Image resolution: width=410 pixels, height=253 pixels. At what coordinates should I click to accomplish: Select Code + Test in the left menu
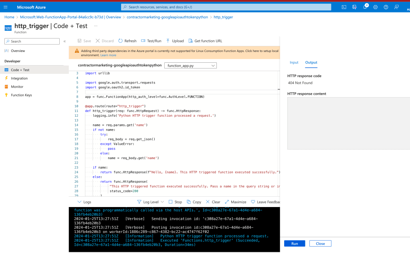pos(34,70)
